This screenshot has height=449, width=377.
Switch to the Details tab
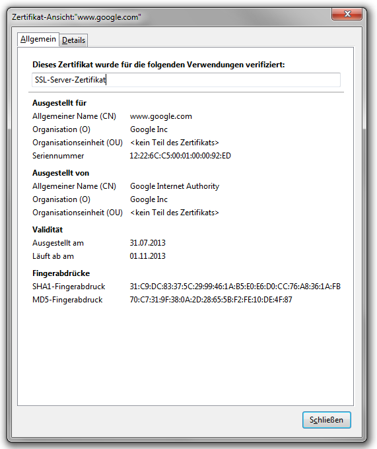pos(73,40)
